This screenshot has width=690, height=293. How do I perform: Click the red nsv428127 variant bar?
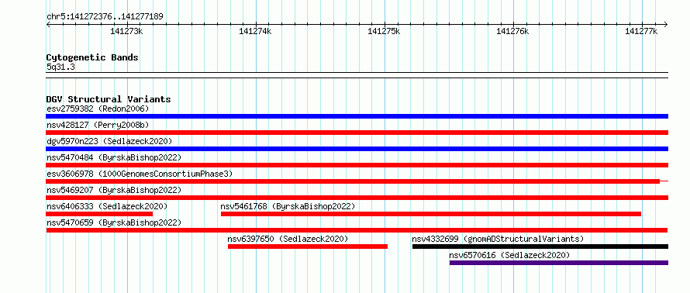tap(357, 133)
